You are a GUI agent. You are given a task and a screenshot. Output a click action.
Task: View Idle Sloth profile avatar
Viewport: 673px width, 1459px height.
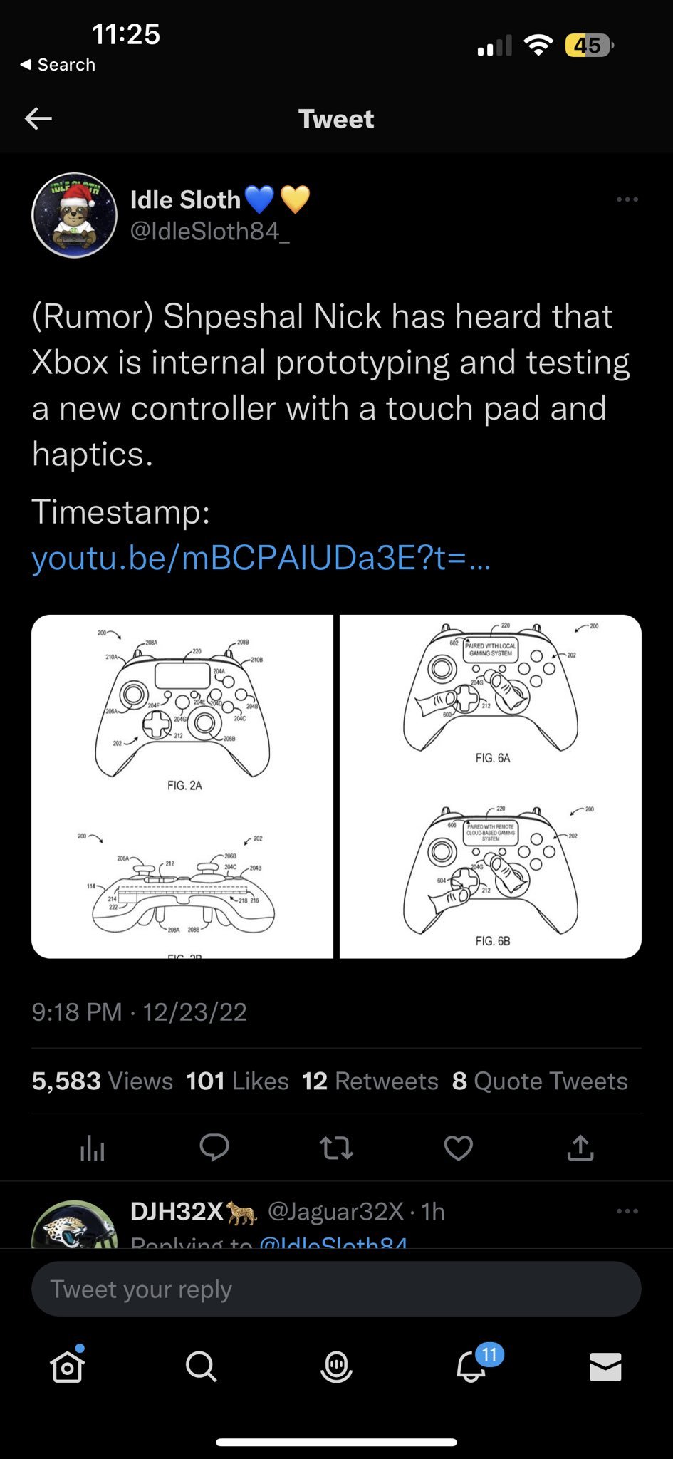tap(74, 214)
